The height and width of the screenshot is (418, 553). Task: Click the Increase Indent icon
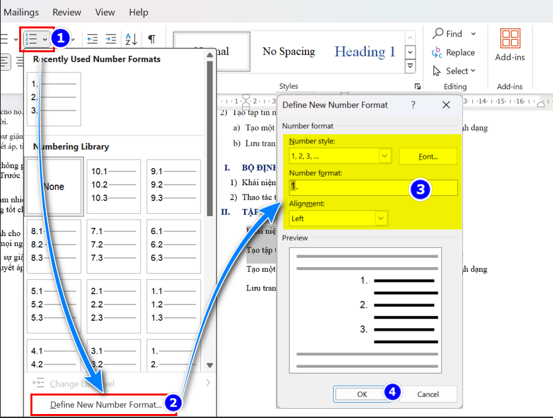click(110, 40)
